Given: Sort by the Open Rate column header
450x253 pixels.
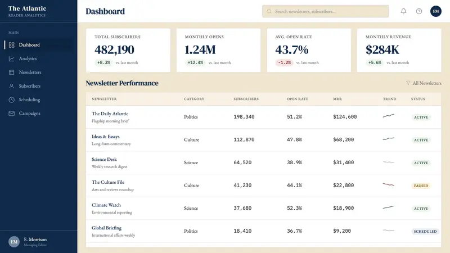Looking at the screenshot, I should click(x=298, y=99).
